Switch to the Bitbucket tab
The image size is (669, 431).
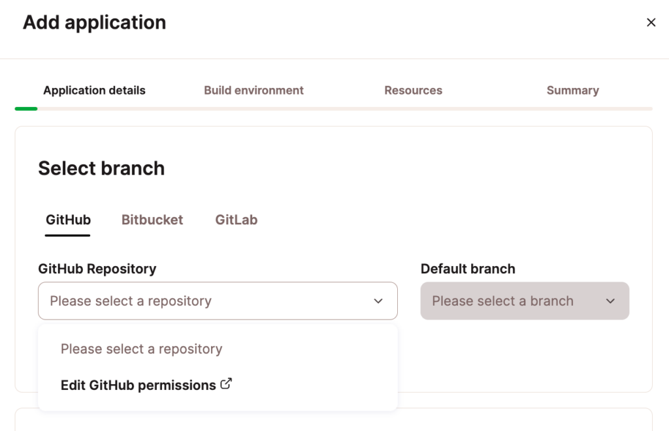152,220
